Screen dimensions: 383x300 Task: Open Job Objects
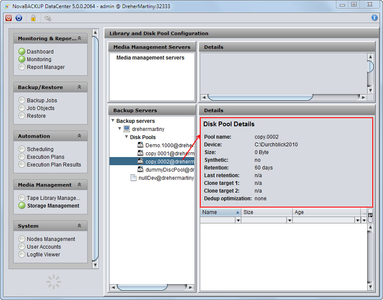(x=41, y=108)
